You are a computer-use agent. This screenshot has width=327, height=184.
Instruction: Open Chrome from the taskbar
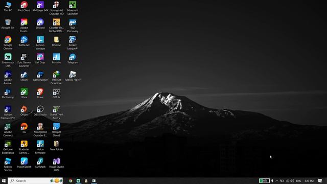(x=71, y=180)
